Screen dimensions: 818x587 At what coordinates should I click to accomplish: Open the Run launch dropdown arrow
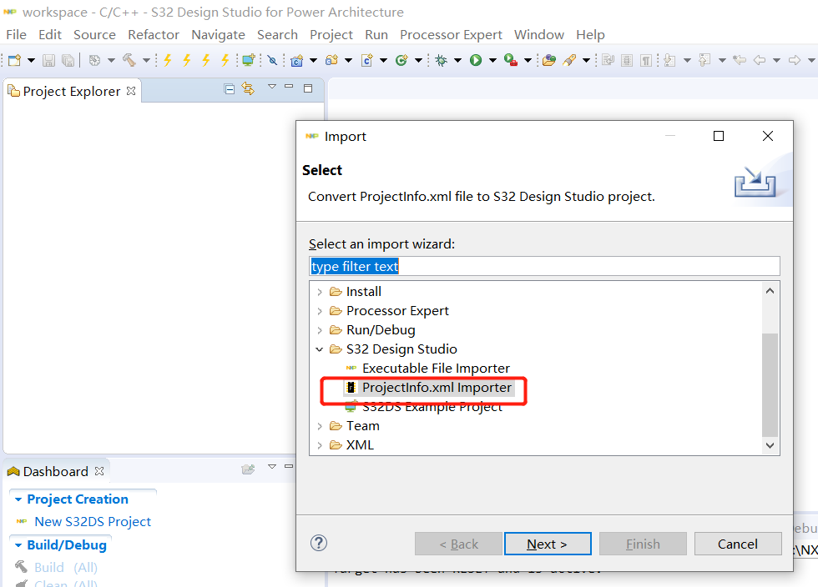point(492,61)
